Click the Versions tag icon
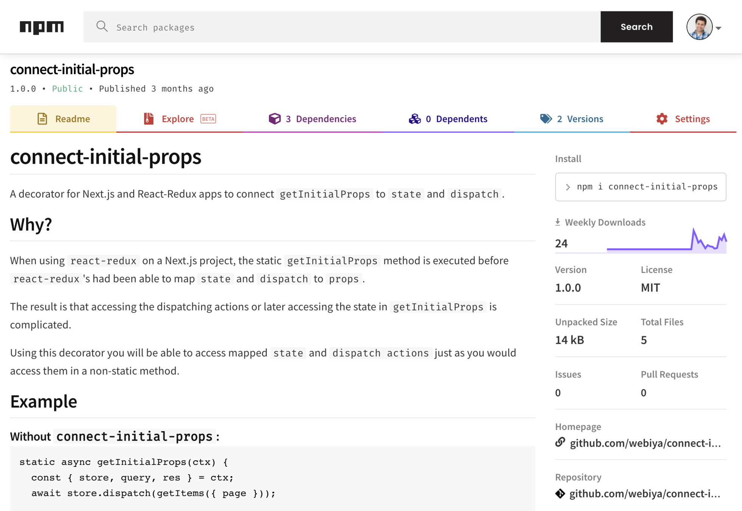The image size is (742, 511). click(545, 119)
